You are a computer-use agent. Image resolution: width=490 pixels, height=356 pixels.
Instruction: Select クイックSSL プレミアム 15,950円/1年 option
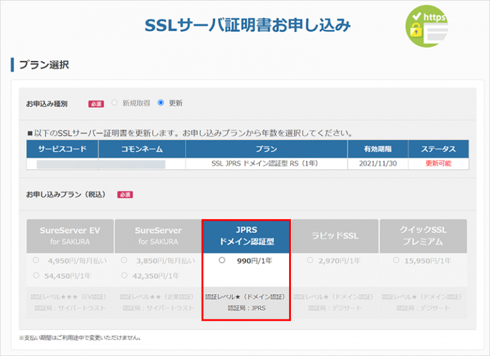click(x=397, y=261)
